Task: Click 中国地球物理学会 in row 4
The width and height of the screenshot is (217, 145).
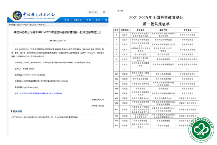Action: pos(188,49)
